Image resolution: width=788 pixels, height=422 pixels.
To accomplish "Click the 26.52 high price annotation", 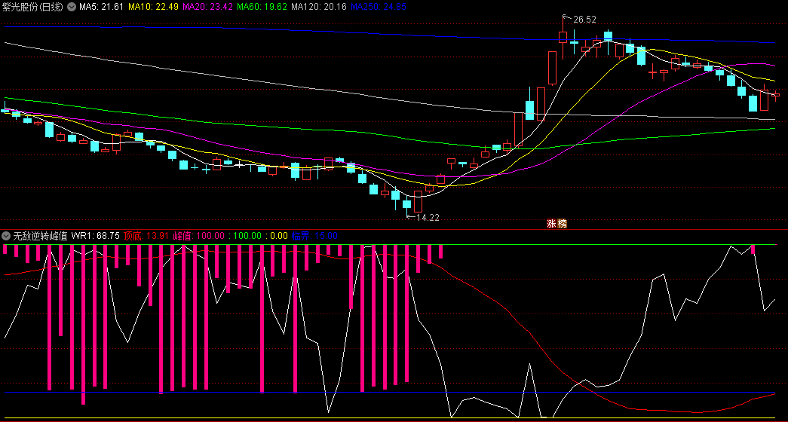I will pos(584,20).
